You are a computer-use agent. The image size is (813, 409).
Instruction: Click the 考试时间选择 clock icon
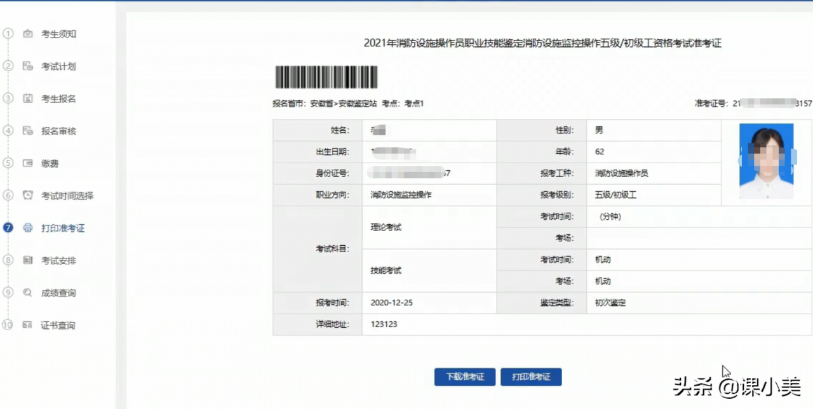coord(27,196)
